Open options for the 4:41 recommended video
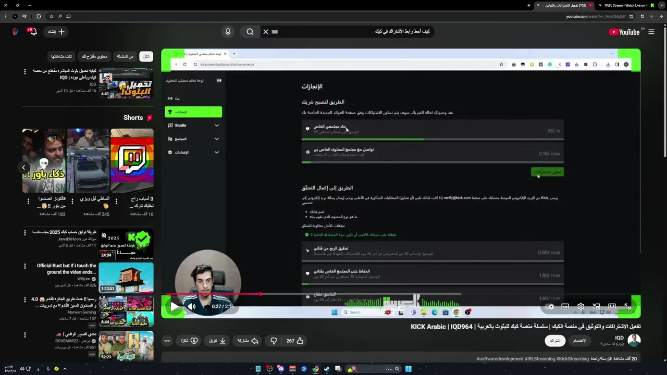The width and height of the screenshot is (667, 375). click(x=25, y=71)
